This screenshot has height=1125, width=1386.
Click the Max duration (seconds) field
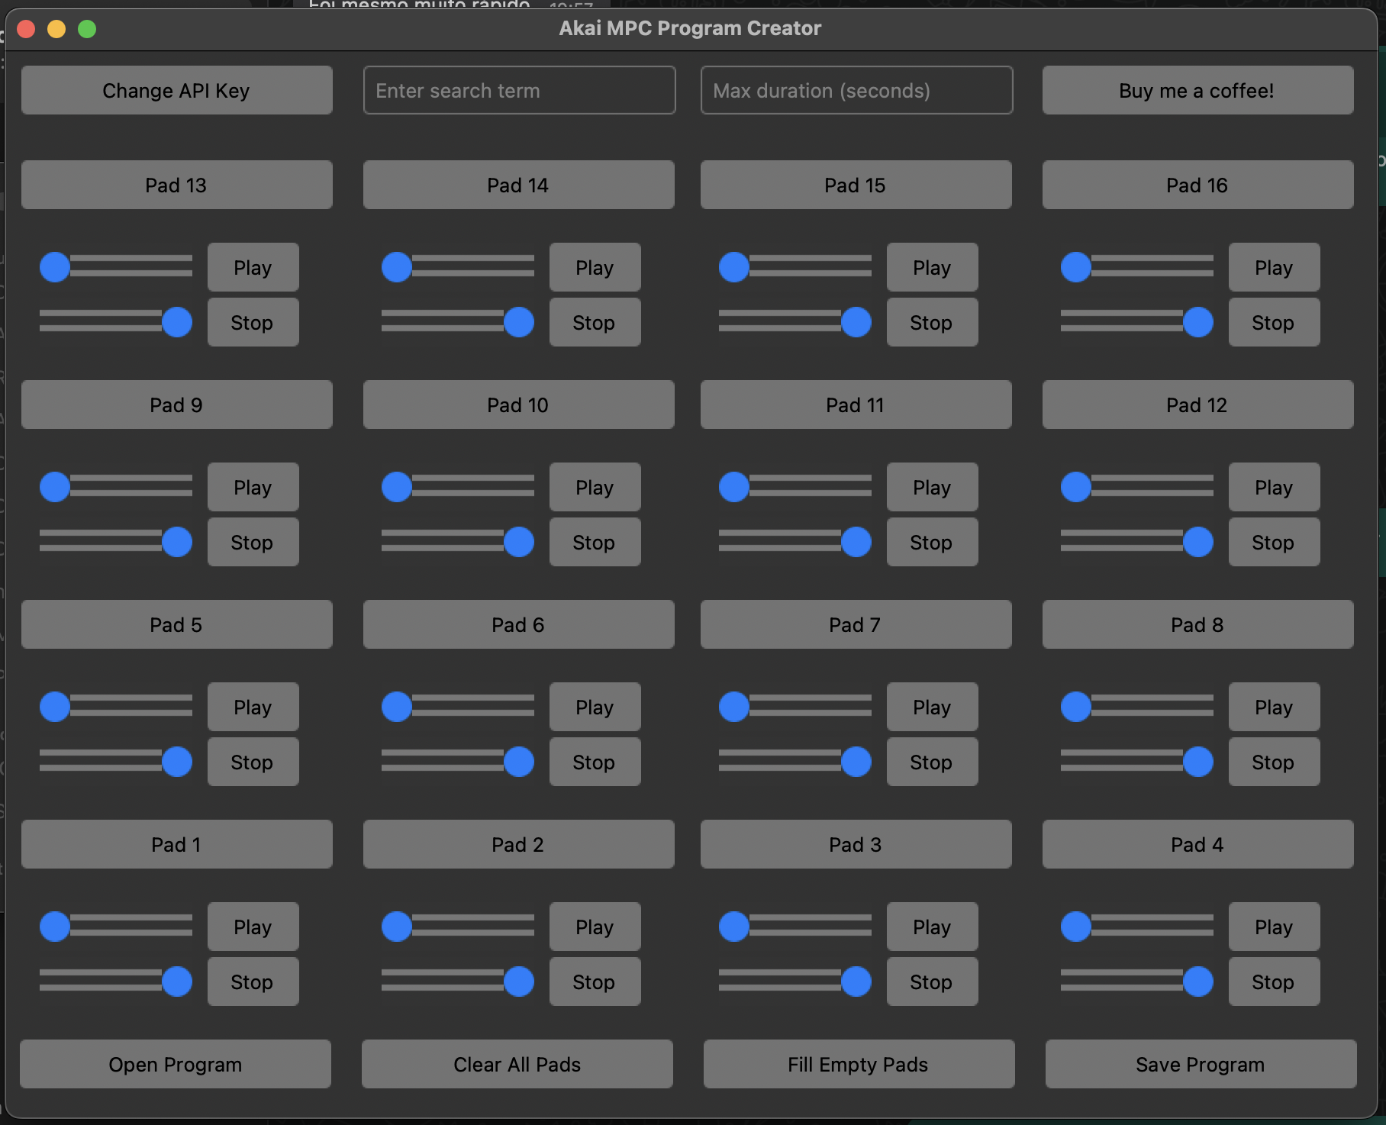coord(856,90)
